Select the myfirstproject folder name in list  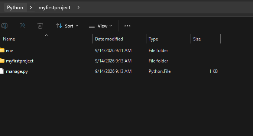point(20,61)
